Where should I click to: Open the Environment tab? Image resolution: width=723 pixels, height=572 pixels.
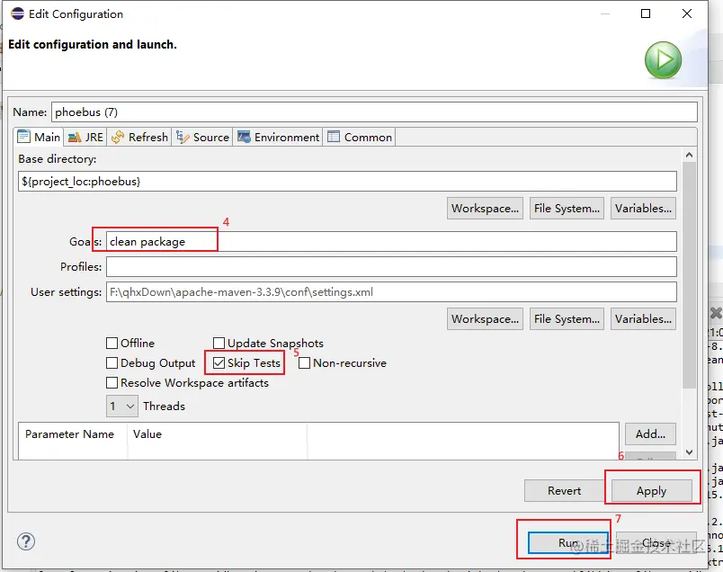(278, 137)
